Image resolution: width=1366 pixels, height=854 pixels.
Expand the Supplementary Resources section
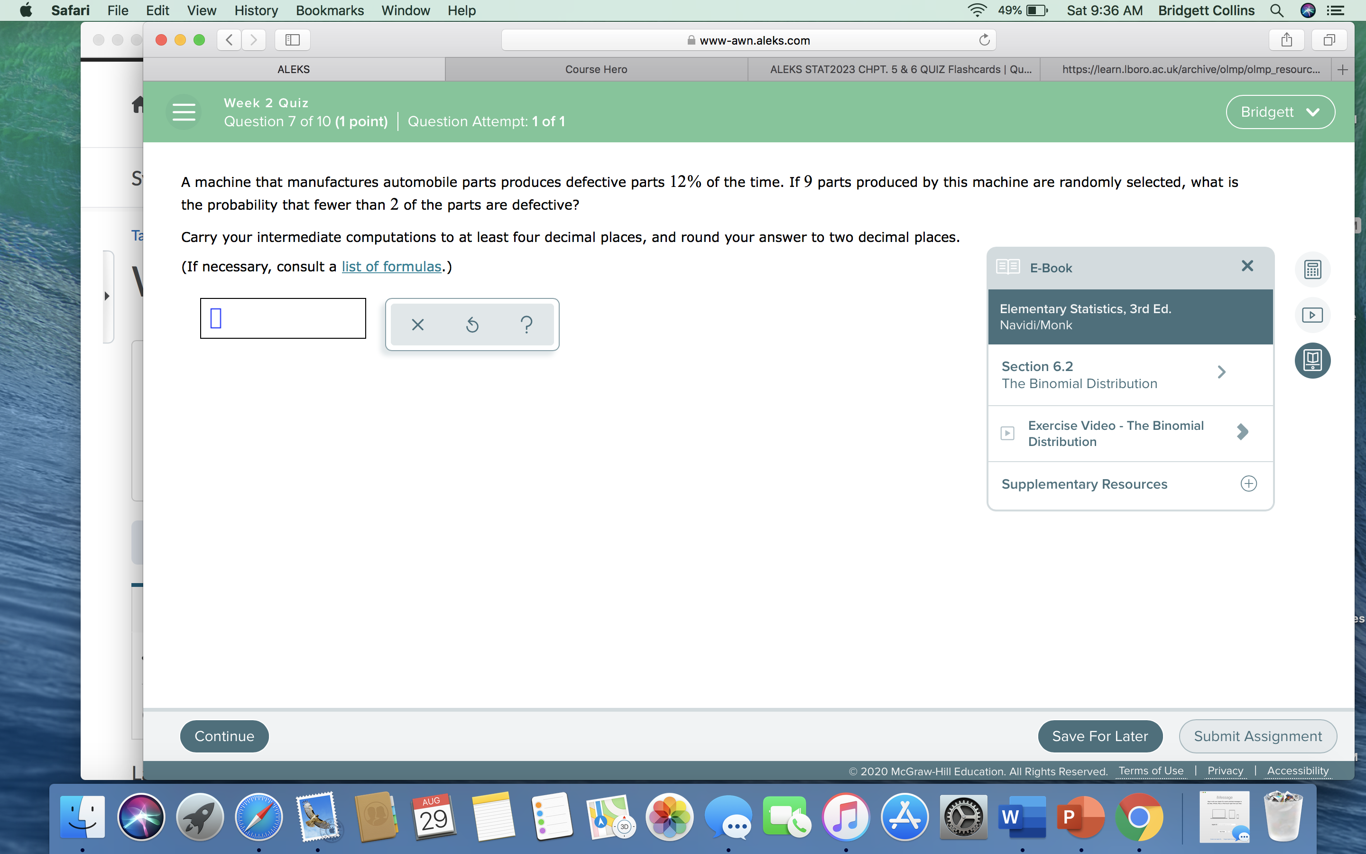(x=1248, y=483)
